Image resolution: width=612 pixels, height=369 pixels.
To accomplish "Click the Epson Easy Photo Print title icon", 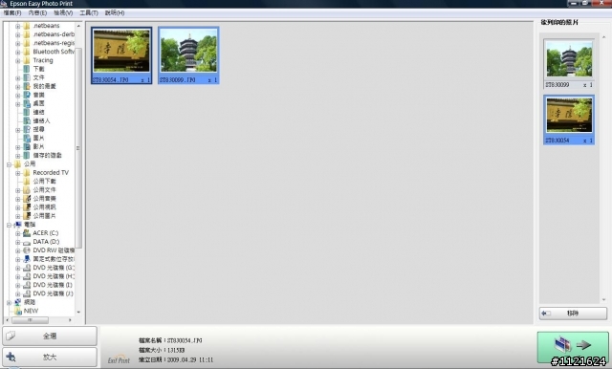I will pos(4,4).
